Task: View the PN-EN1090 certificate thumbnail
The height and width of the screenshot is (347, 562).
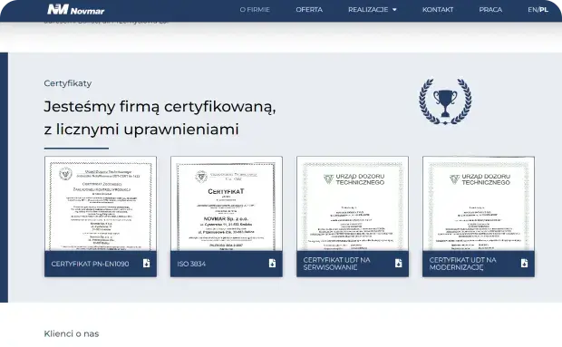Action: [x=101, y=204]
